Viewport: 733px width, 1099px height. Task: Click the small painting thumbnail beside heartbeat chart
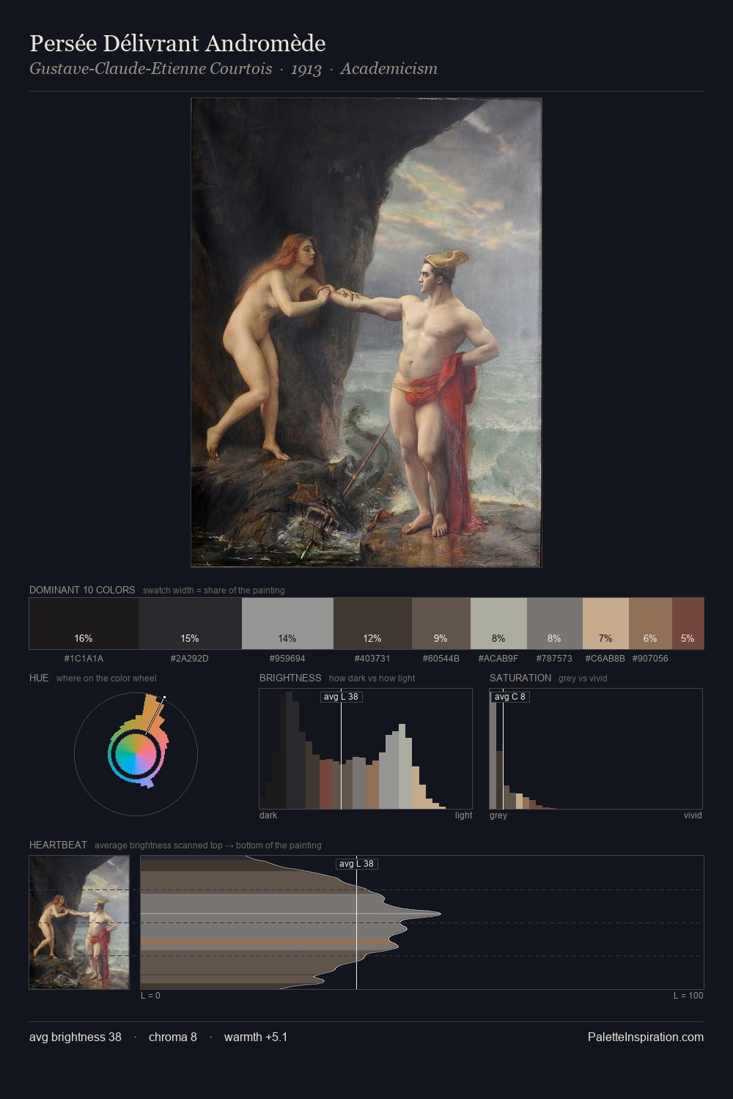click(79, 922)
